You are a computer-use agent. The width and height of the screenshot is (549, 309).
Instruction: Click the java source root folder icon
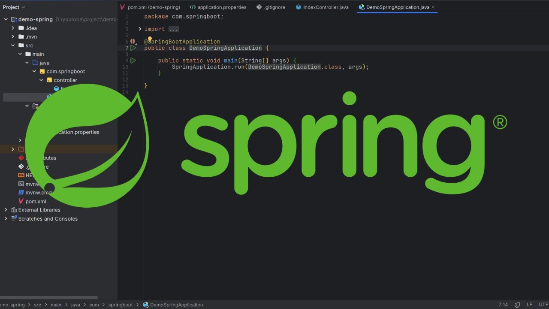pyautogui.click(x=35, y=63)
